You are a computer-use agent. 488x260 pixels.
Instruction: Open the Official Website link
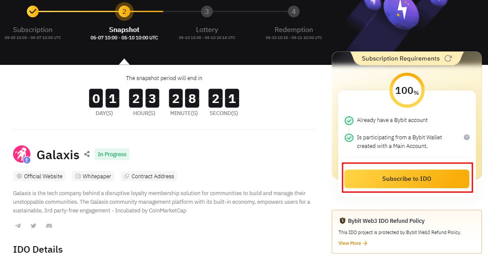pyautogui.click(x=40, y=176)
